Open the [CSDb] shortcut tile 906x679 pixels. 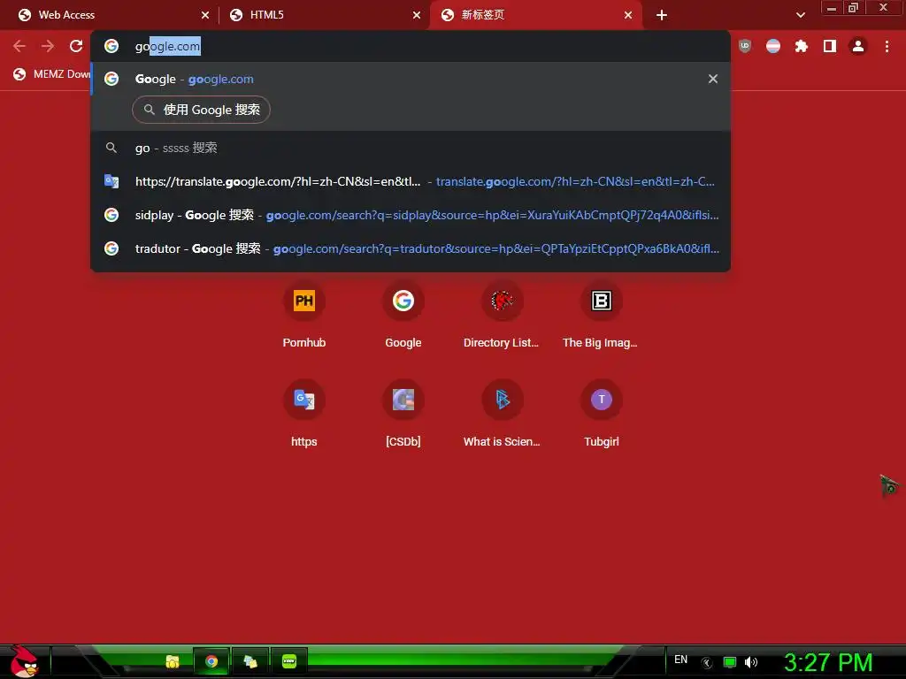403,415
